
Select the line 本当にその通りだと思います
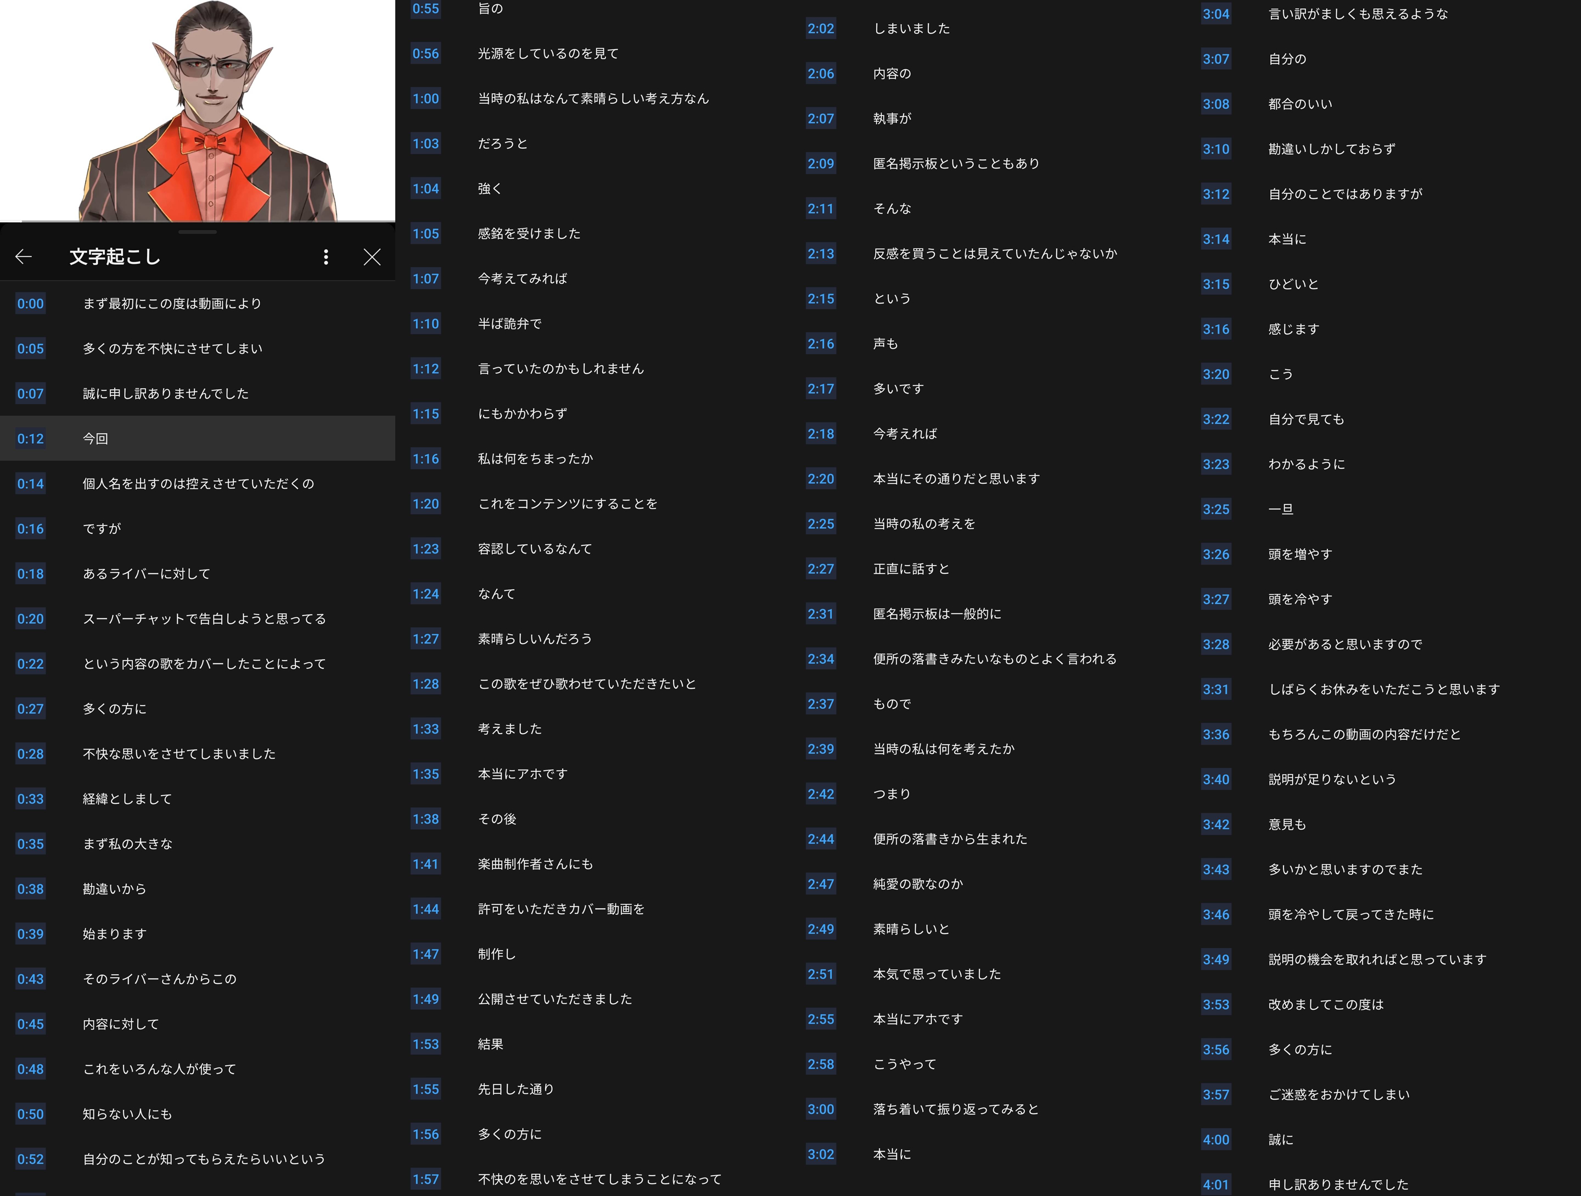point(956,479)
